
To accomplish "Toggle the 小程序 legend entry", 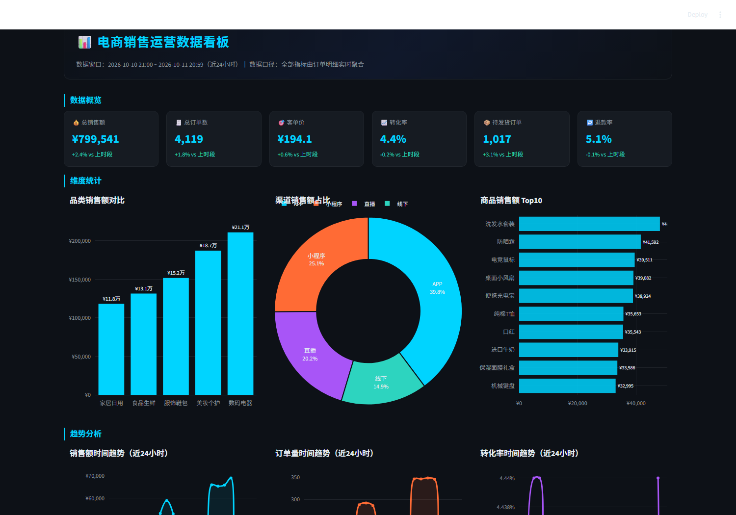I will (x=328, y=204).
